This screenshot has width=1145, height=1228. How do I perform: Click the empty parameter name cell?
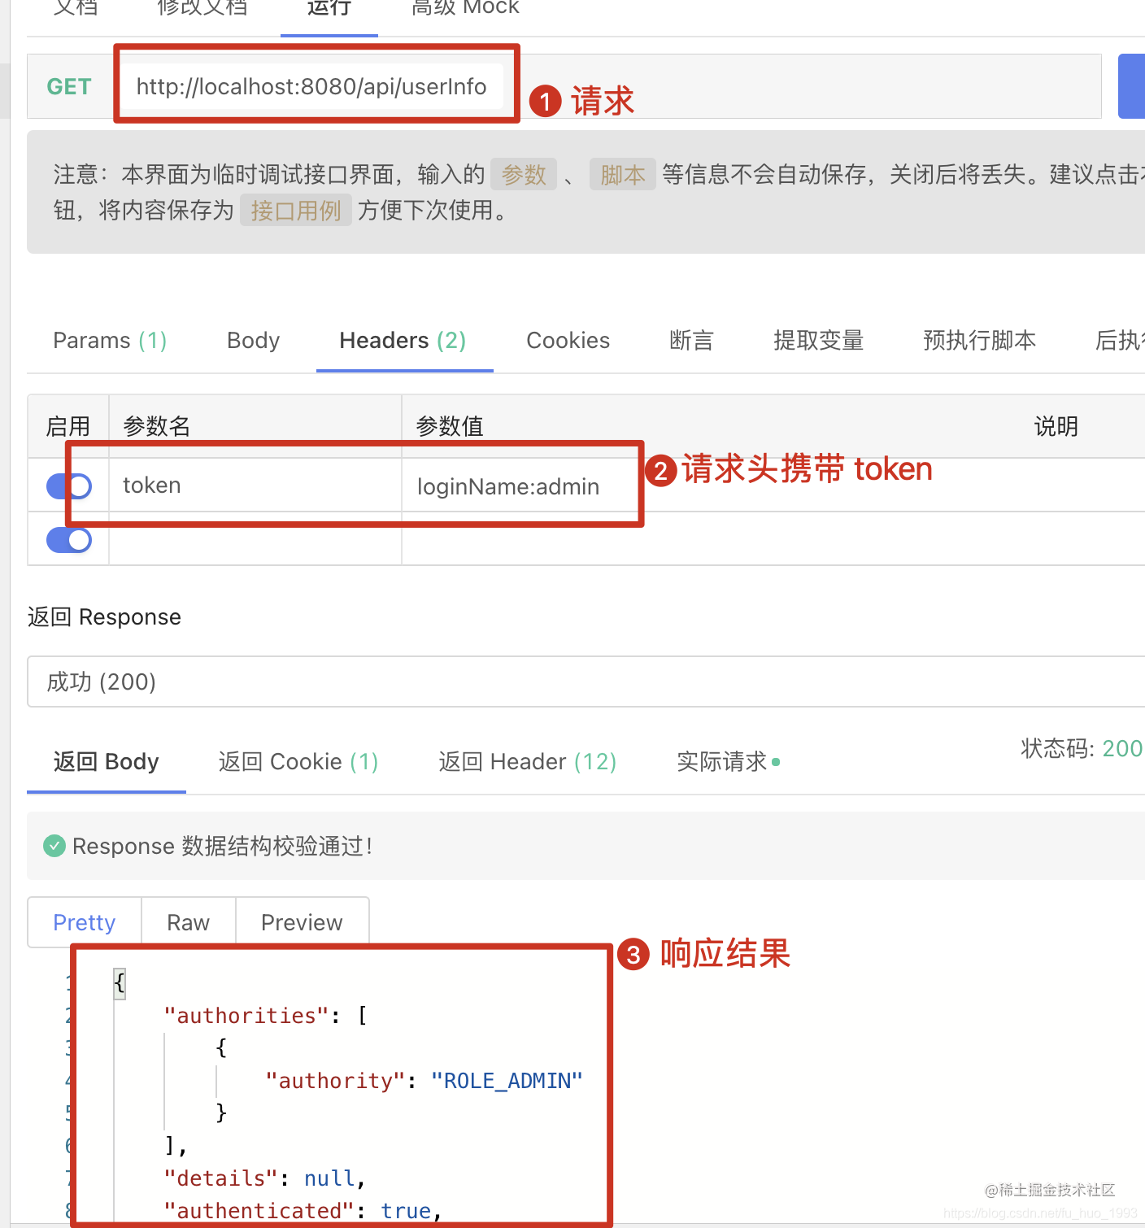point(255,538)
